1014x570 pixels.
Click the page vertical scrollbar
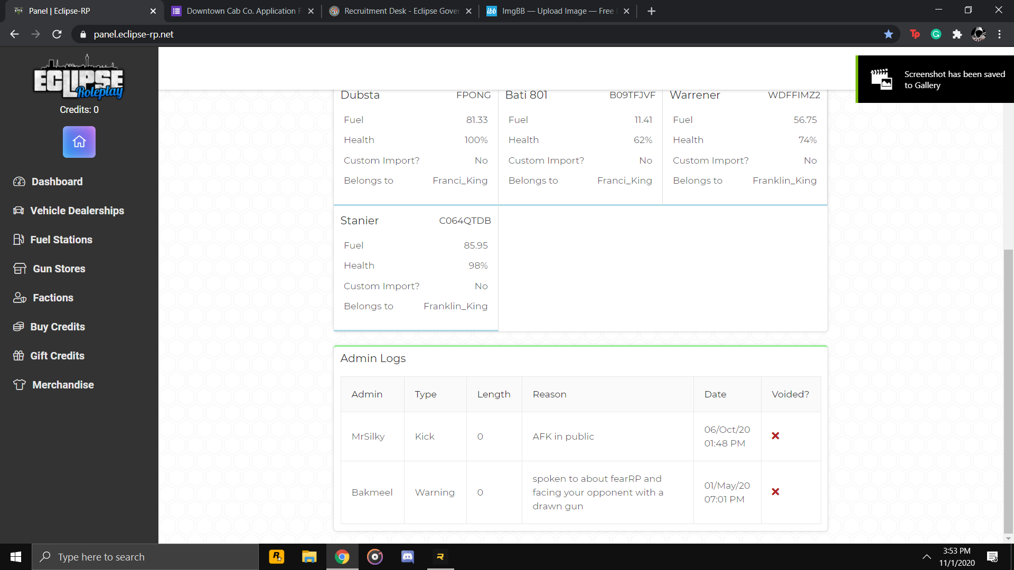click(x=1009, y=392)
